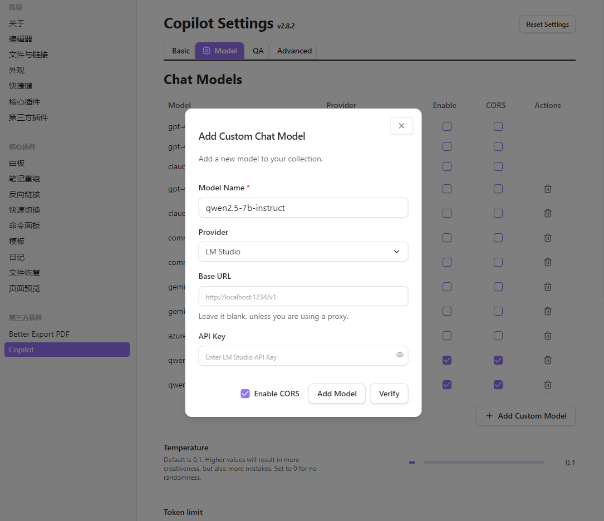Screen dimensions: 604x521
Task: Click the chip icon on the Model tab
Action: coord(207,51)
